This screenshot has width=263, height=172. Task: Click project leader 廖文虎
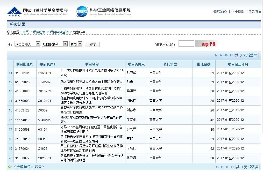point(131,119)
